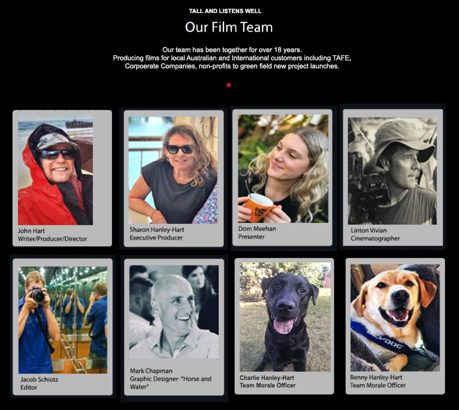This screenshot has height=410, width=459.
Task: Select Benny's 'Team Morale Officer' title
Action: (x=378, y=385)
